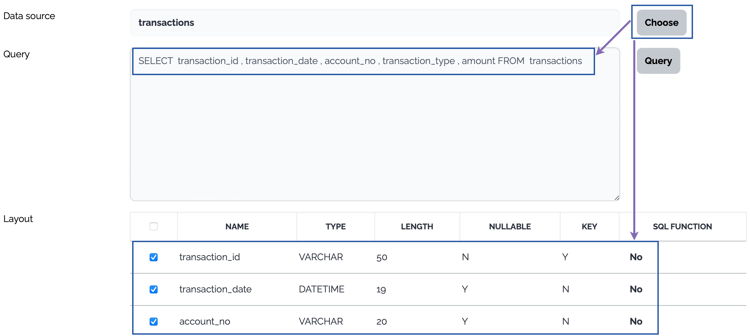The width and height of the screenshot is (750, 336).
Task: Click the transactions data source field
Action: click(374, 23)
